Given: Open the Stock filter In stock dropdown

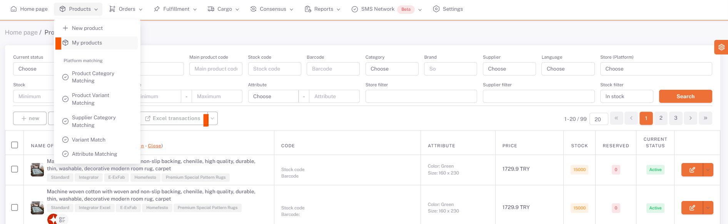Looking at the screenshot, I should coord(626,96).
